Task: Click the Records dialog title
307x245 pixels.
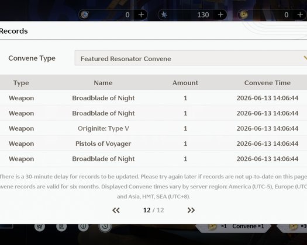Action: coord(13,31)
